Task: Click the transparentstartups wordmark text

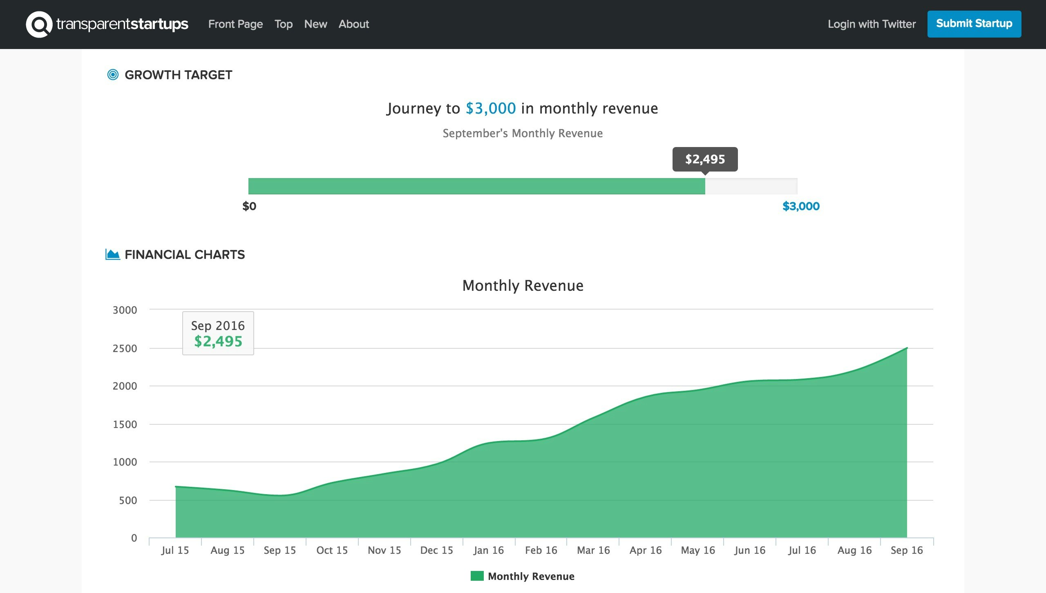Action: tap(122, 24)
